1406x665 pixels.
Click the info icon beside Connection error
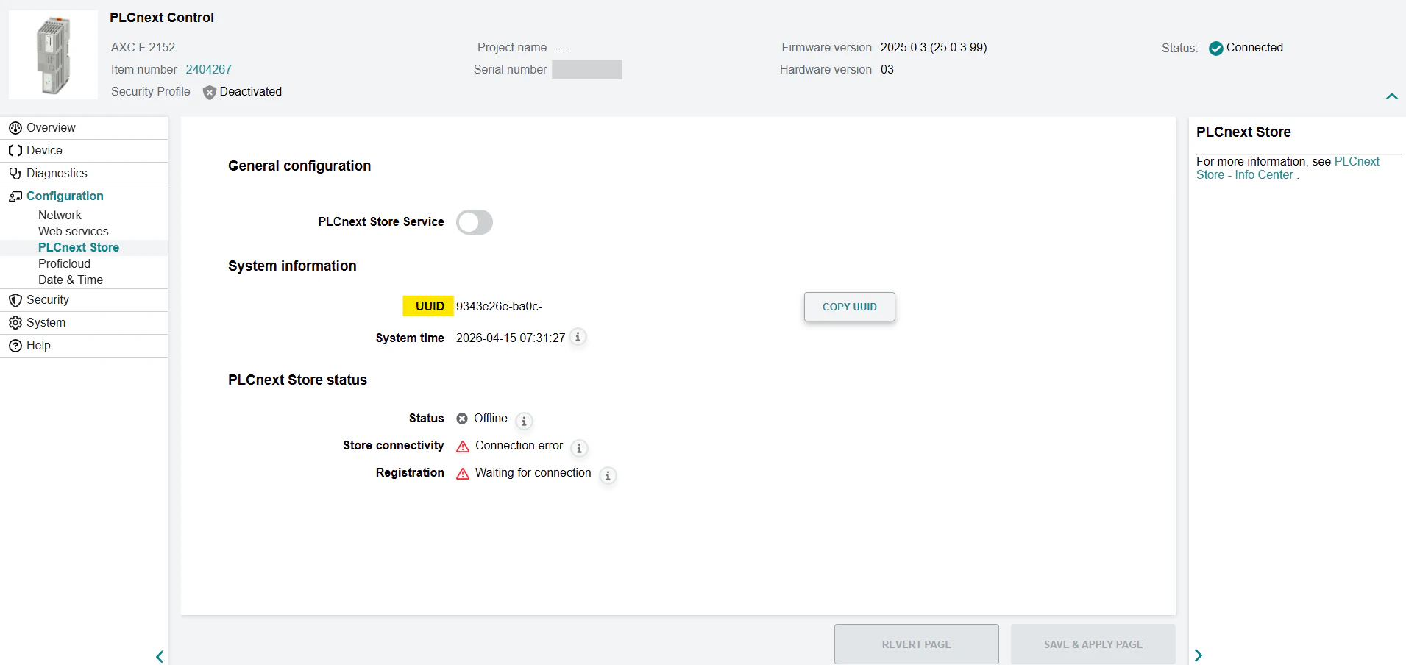(x=579, y=448)
